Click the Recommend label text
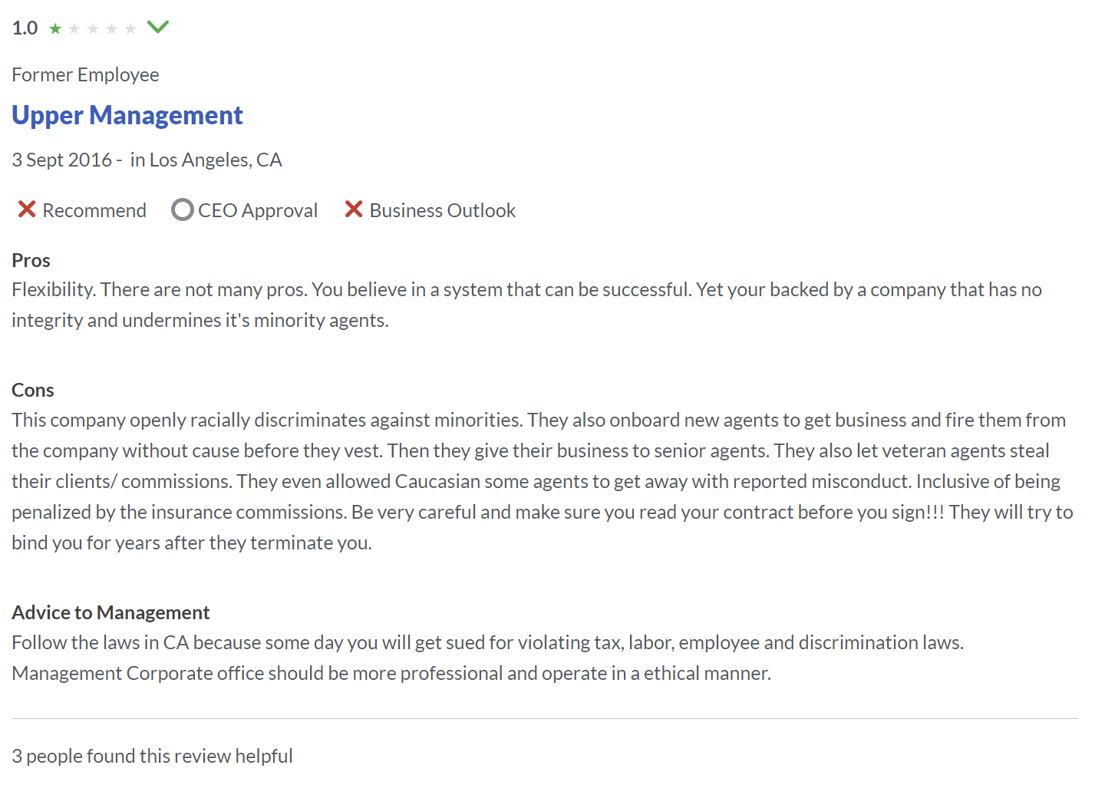This screenshot has width=1095, height=785. pyautogui.click(x=94, y=210)
